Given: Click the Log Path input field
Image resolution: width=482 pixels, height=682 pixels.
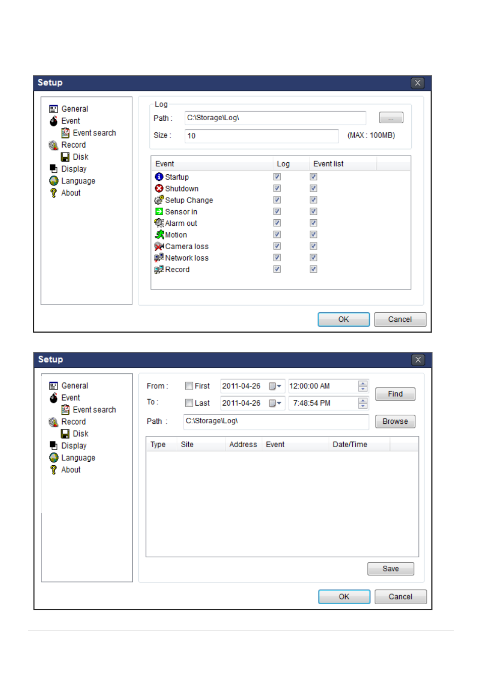Looking at the screenshot, I should (276, 118).
